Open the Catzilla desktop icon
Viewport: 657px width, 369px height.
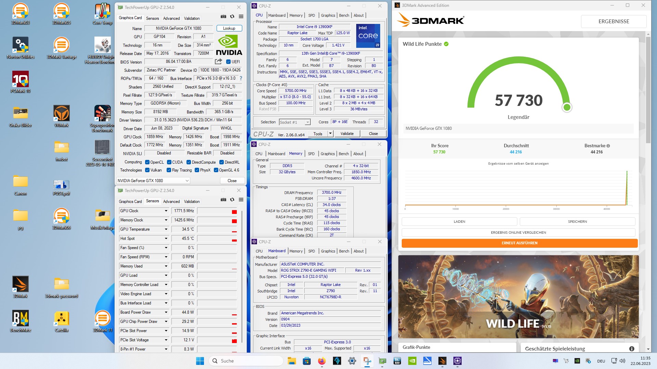[x=62, y=321]
